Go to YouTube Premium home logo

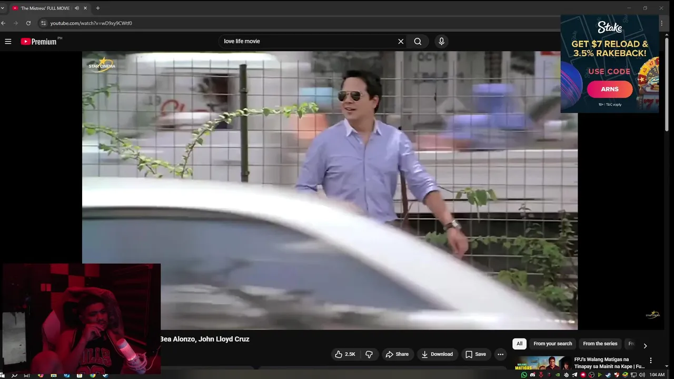(x=38, y=41)
